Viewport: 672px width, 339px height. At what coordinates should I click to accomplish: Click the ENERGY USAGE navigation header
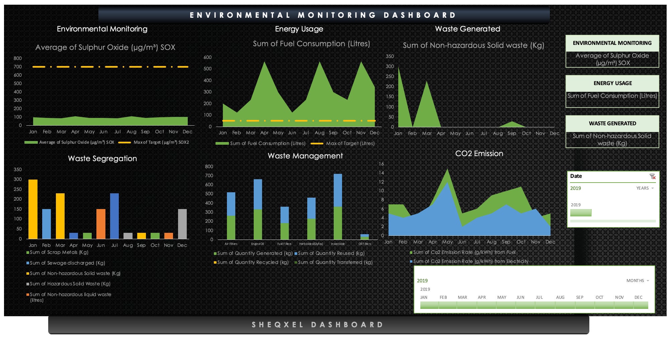click(612, 83)
